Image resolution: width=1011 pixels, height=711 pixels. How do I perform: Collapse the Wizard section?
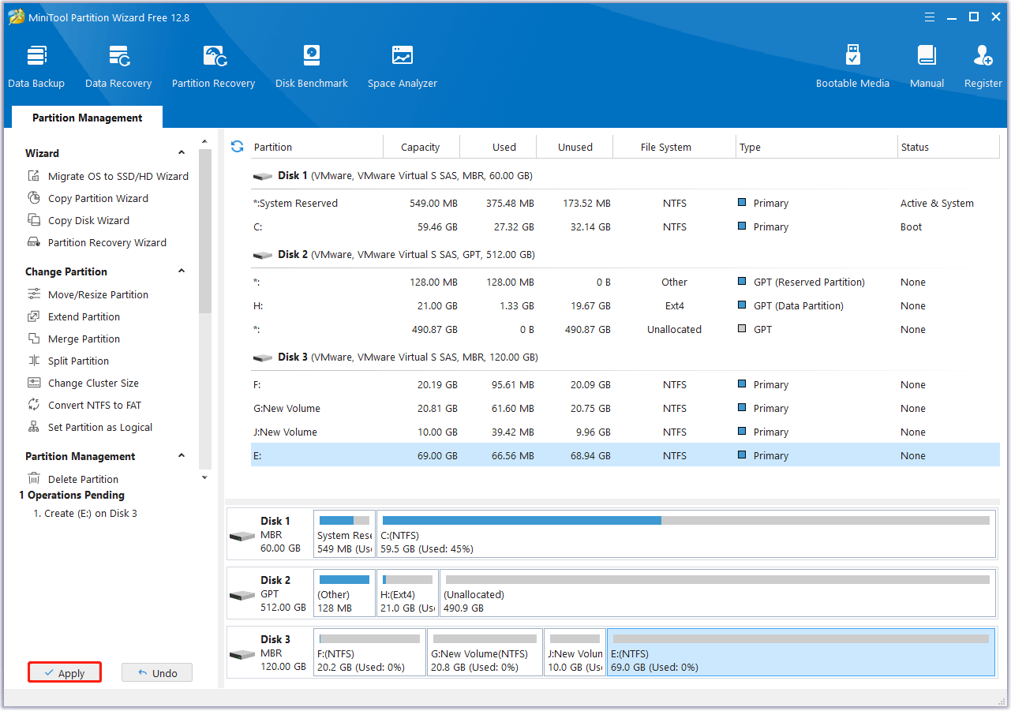182,153
